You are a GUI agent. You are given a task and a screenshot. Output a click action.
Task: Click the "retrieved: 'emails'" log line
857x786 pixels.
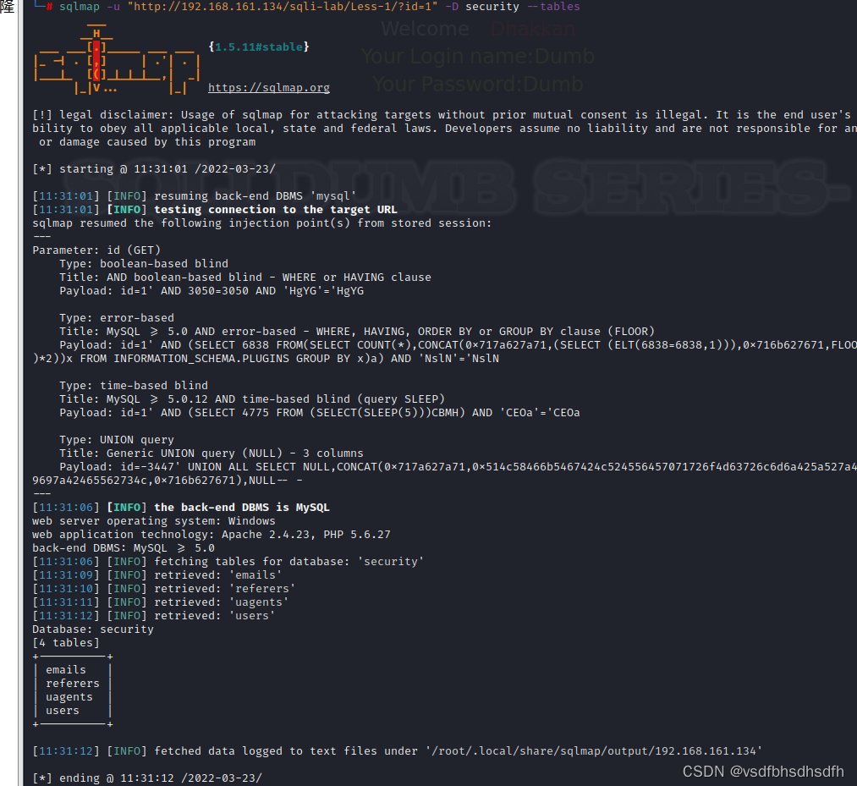click(x=157, y=575)
